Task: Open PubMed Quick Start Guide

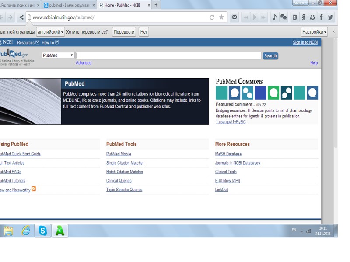Action: (20, 154)
